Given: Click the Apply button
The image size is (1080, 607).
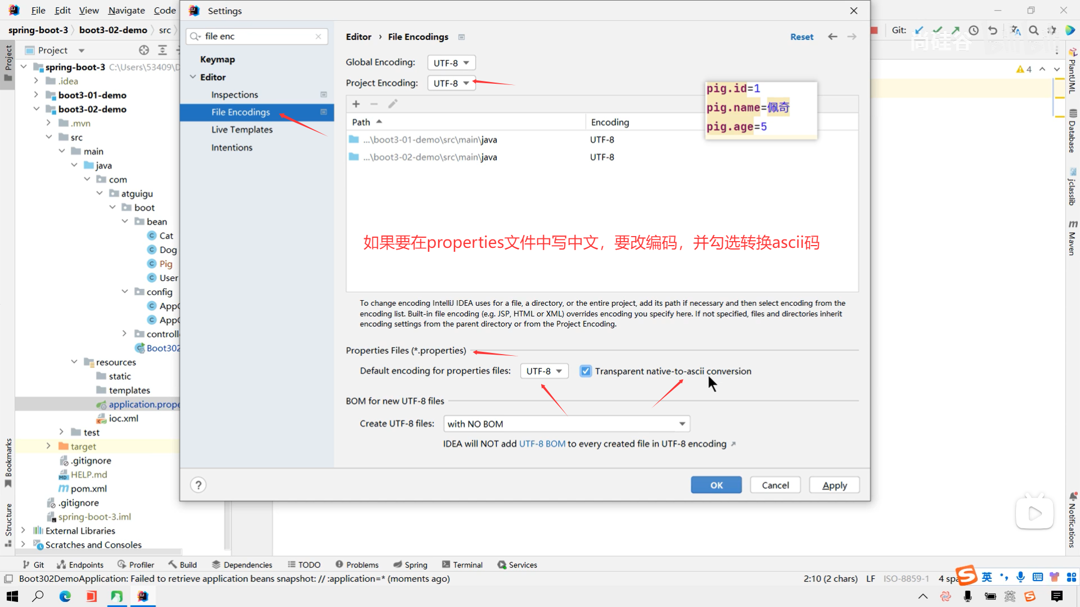Looking at the screenshot, I should click(834, 486).
